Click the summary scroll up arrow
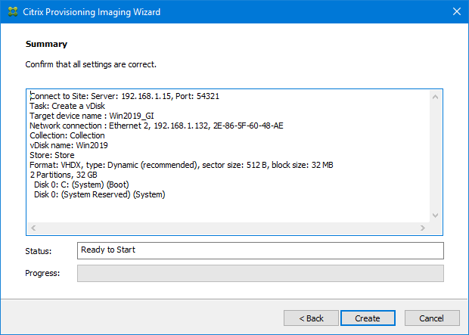 (435, 97)
